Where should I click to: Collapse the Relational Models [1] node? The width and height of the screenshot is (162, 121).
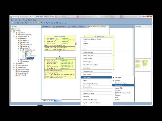point(14,37)
